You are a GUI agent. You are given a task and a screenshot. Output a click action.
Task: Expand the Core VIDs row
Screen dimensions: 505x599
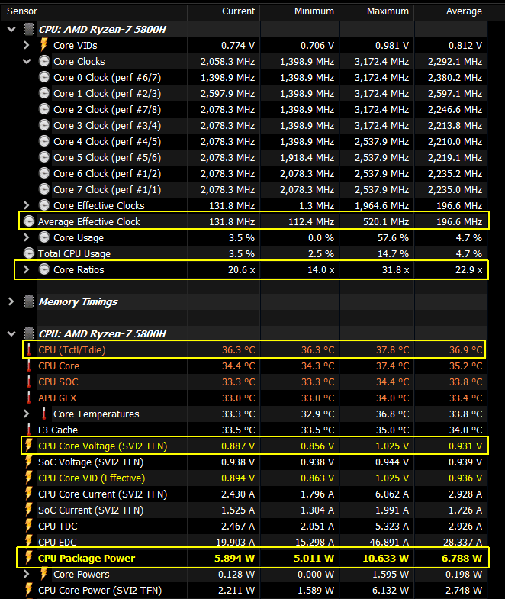coord(27,46)
